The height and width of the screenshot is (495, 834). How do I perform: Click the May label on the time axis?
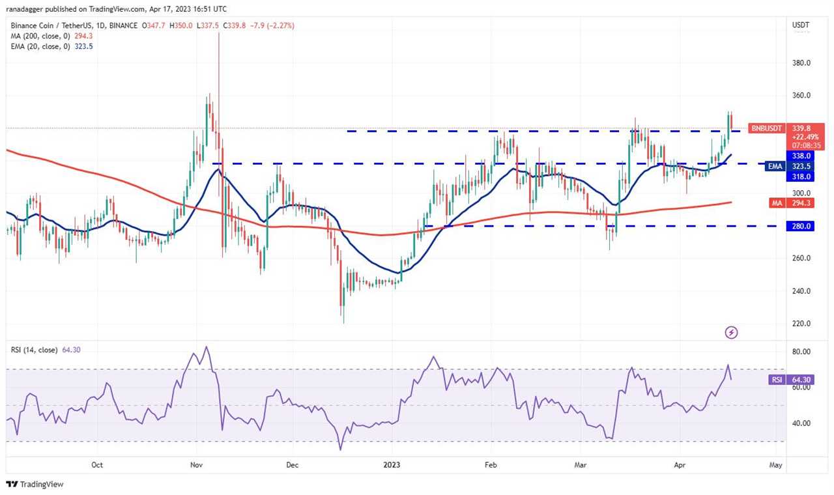pos(775,465)
